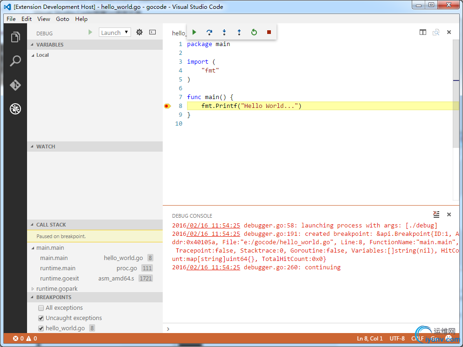Restart the debug session

[254, 32]
